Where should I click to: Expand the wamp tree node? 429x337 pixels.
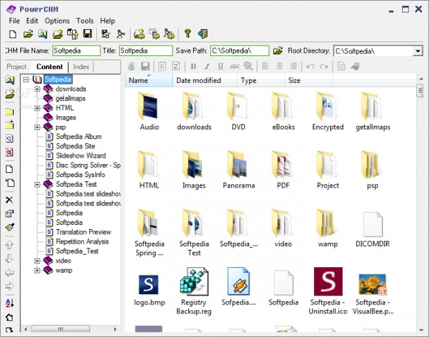point(37,271)
